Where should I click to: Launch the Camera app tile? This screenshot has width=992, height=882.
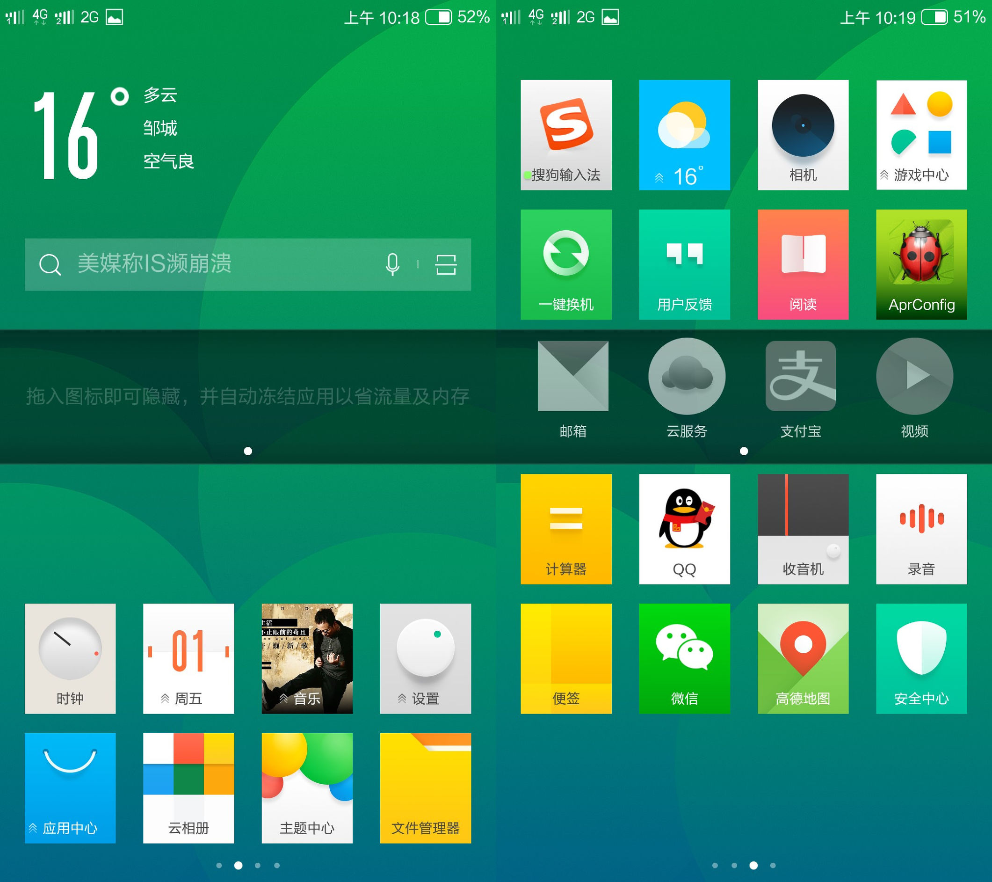pyautogui.click(x=803, y=134)
